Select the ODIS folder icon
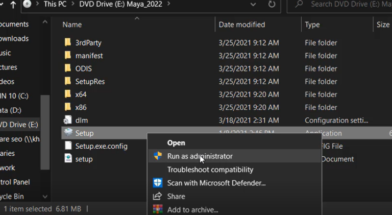The image size is (392, 215). (67, 68)
